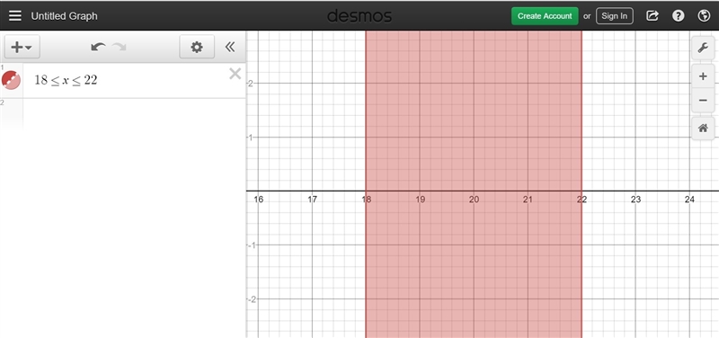Open the expression list gear settings
Viewport: 719px width, 338px height.
coord(197,47)
